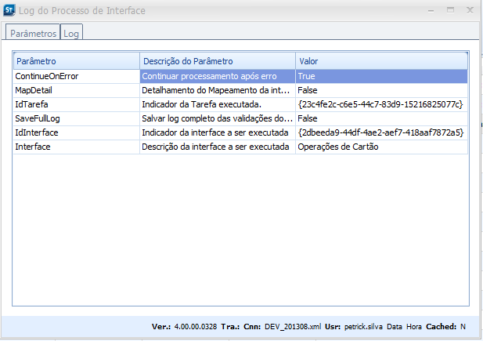Click the ST application icon in title bar
483x341 pixels.
coord(10,11)
